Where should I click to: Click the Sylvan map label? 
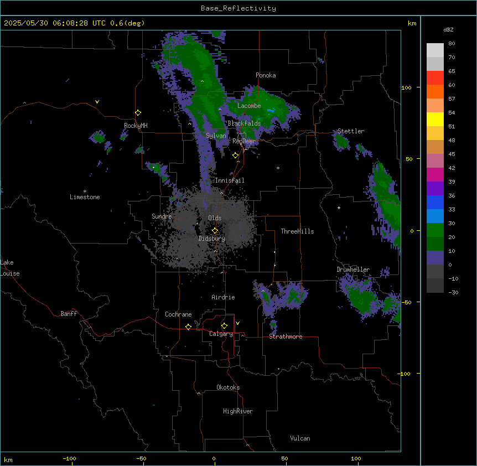pos(216,136)
